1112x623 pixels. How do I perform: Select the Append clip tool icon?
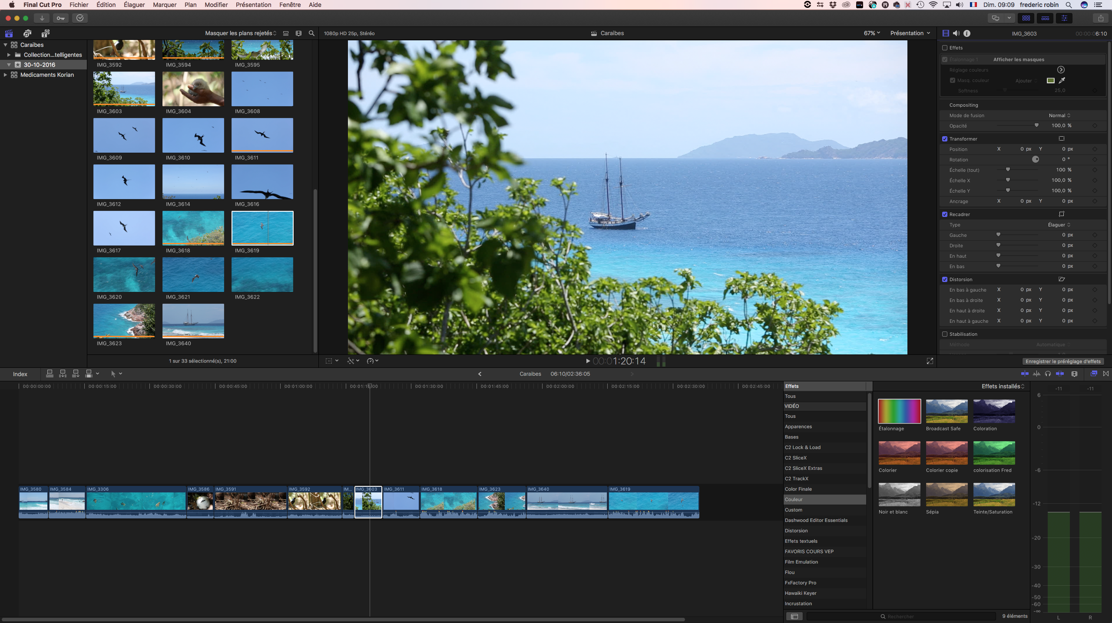point(75,374)
